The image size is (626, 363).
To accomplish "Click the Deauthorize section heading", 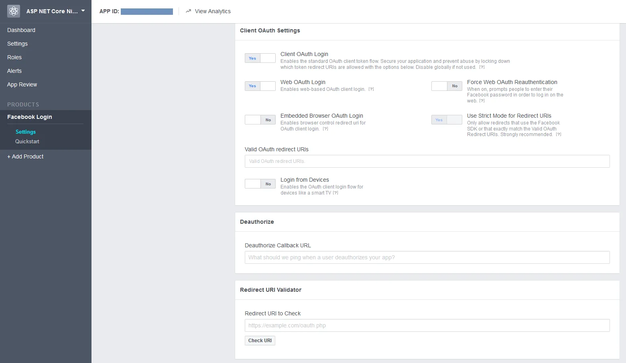I will (x=257, y=222).
